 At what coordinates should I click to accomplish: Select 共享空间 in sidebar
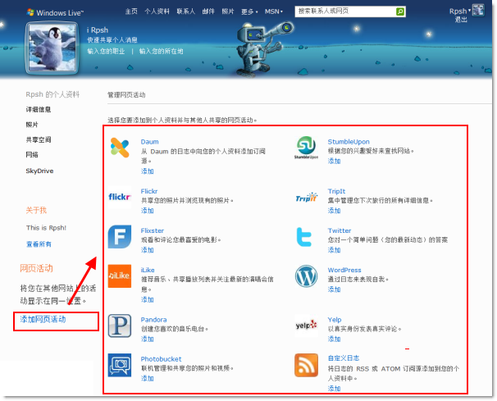click(x=39, y=139)
